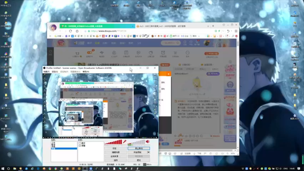Viewport: 304px width, 171px height.
Task: Open the arrow dropdown beside start recording
Action: pos(149,152)
